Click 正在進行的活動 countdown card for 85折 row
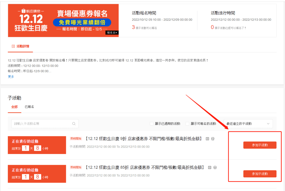 pos(37,174)
